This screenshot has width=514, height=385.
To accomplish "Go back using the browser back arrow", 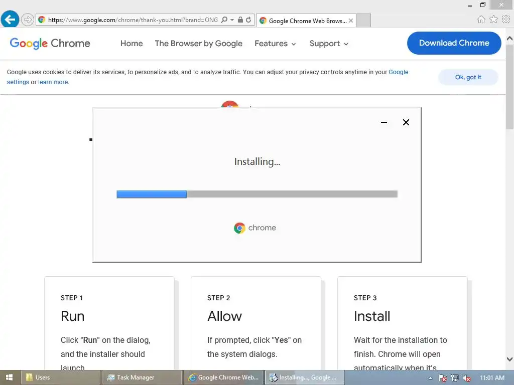I will coord(10,20).
